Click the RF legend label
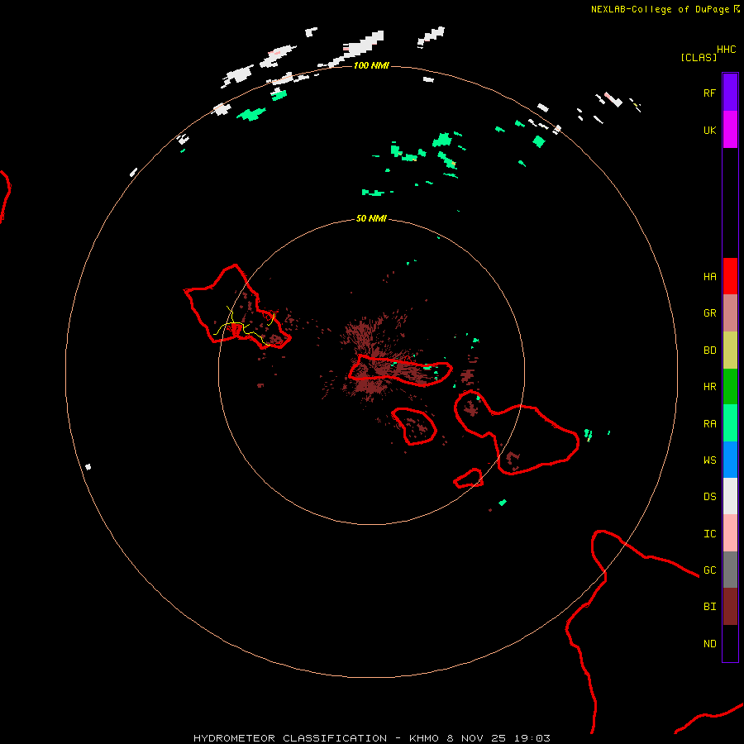This screenshot has width=744, height=744. point(709,93)
